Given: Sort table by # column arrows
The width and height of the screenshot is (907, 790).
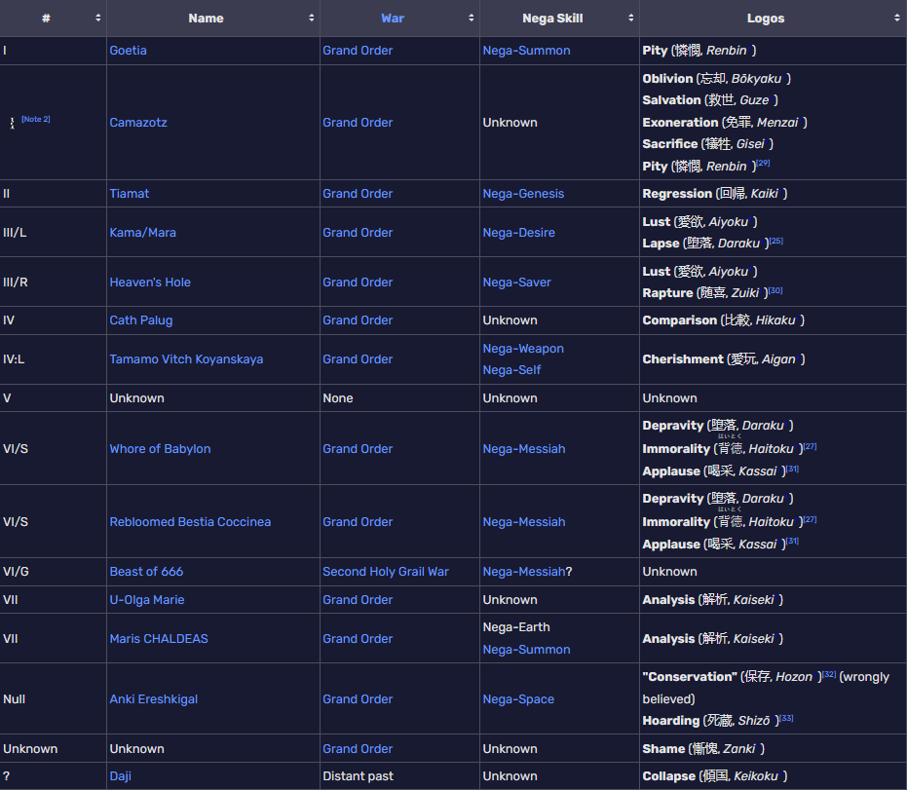Looking at the screenshot, I should [97, 18].
